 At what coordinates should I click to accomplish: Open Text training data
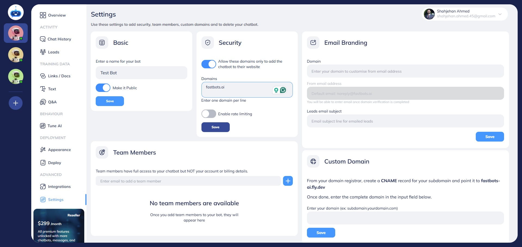(x=48, y=89)
